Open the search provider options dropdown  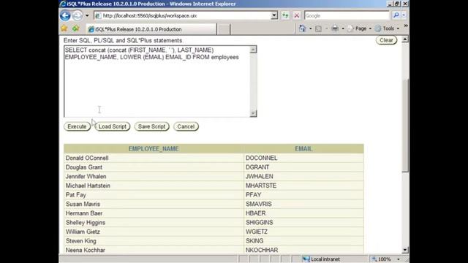point(404,15)
